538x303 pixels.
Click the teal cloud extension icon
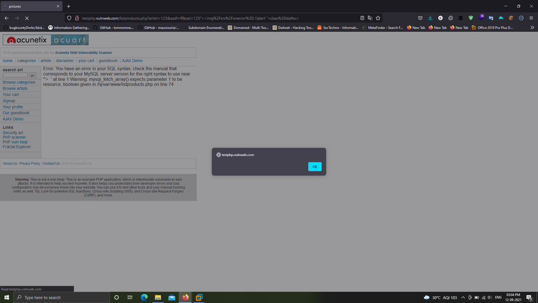[x=500, y=18]
